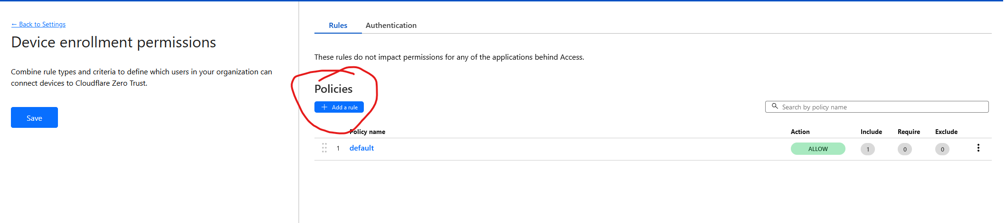Viewport: 1006px width, 223px height.
Task: Click the Require count badge showing 0
Action: [904, 149]
